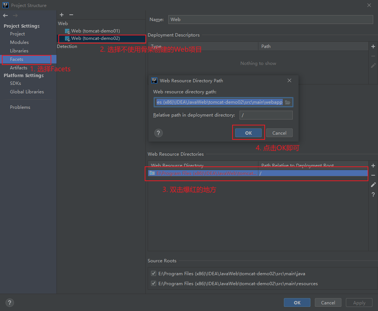Open help for web resource directories
Image resolution: width=378 pixels, height=311 pixels.
pos(373,194)
